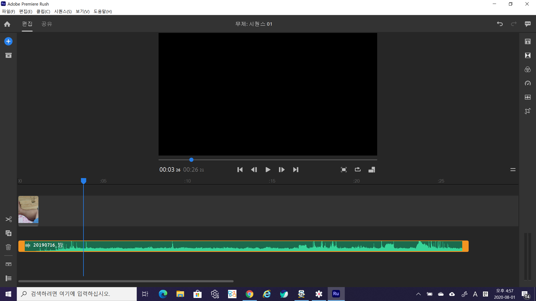Open the crop and rotate transform panel

[528, 111]
